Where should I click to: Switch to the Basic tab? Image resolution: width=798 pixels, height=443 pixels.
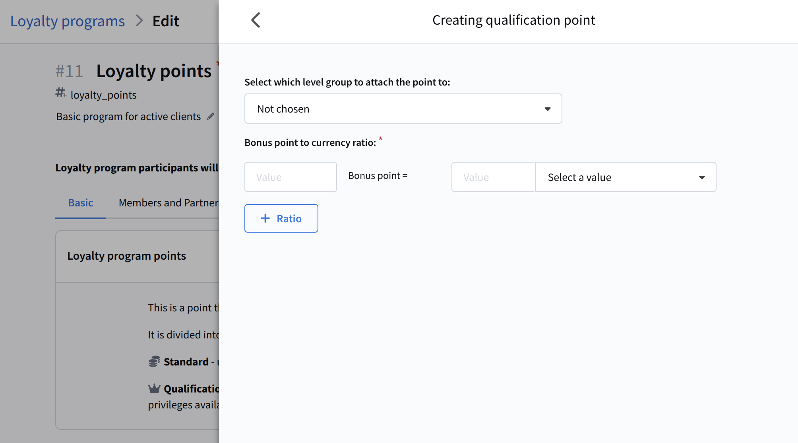tap(80, 203)
